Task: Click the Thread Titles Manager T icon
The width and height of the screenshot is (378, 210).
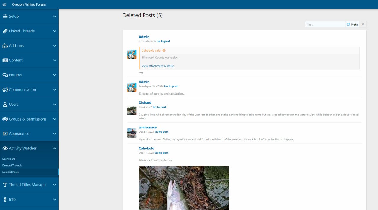Action: (x=5, y=185)
